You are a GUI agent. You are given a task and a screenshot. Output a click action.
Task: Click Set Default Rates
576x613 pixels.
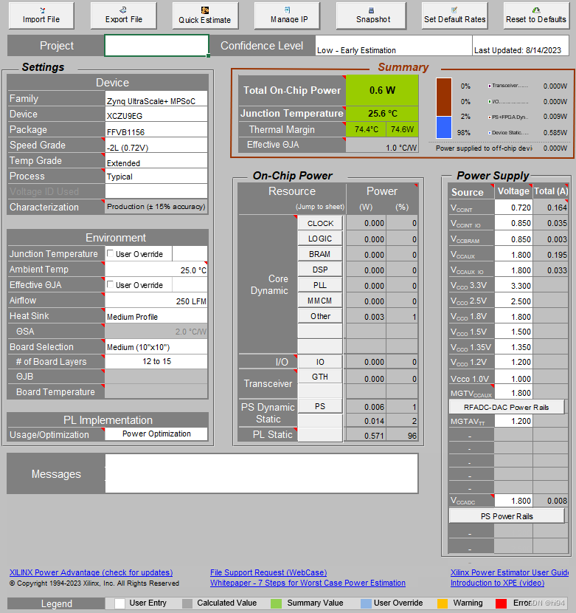click(454, 16)
